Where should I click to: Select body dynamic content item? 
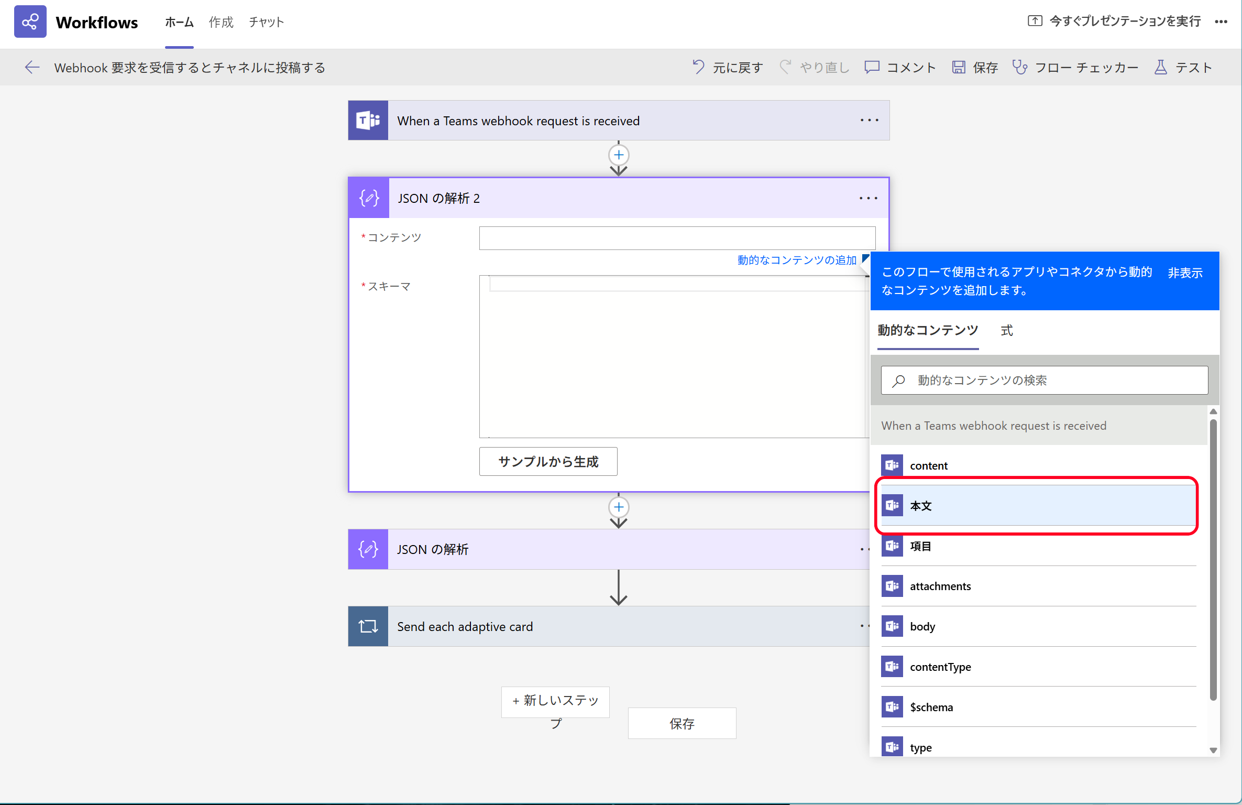point(1039,626)
